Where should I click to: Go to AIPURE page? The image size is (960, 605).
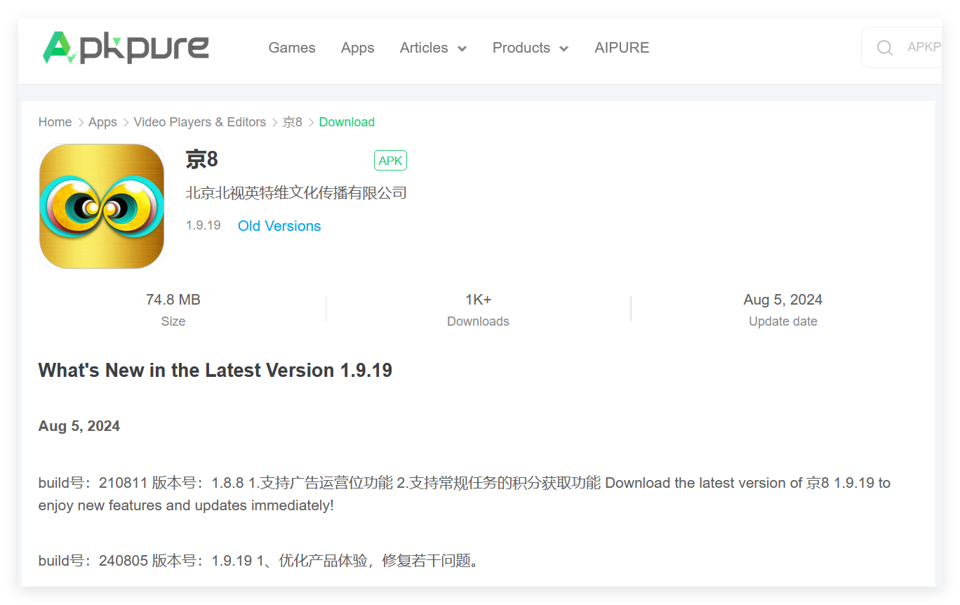[622, 48]
